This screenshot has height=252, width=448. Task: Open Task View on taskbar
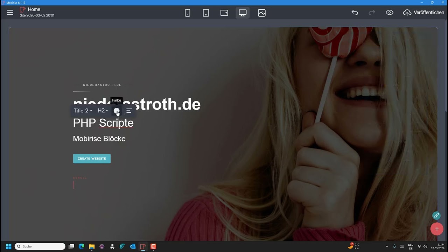click(x=71, y=246)
